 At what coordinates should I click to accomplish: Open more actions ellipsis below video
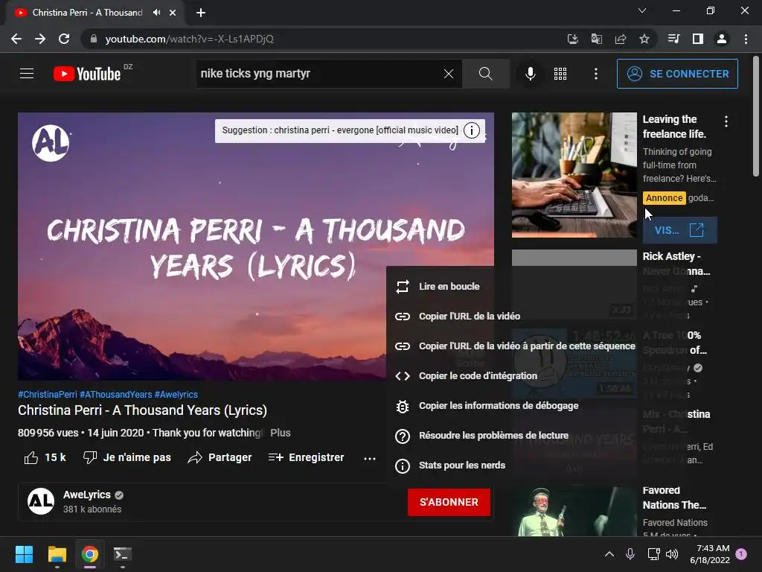(x=370, y=458)
